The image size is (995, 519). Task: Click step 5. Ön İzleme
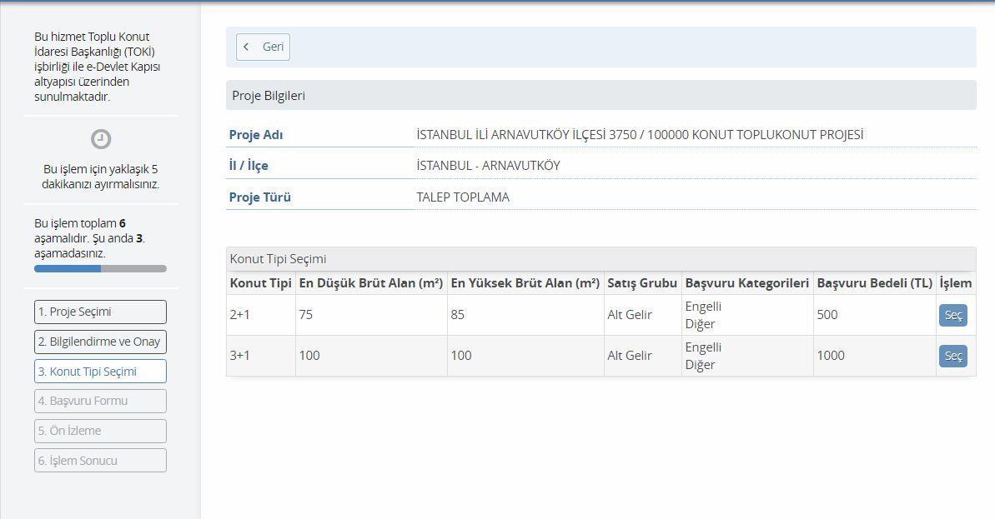pyautogui.click(x=100, y=431)
